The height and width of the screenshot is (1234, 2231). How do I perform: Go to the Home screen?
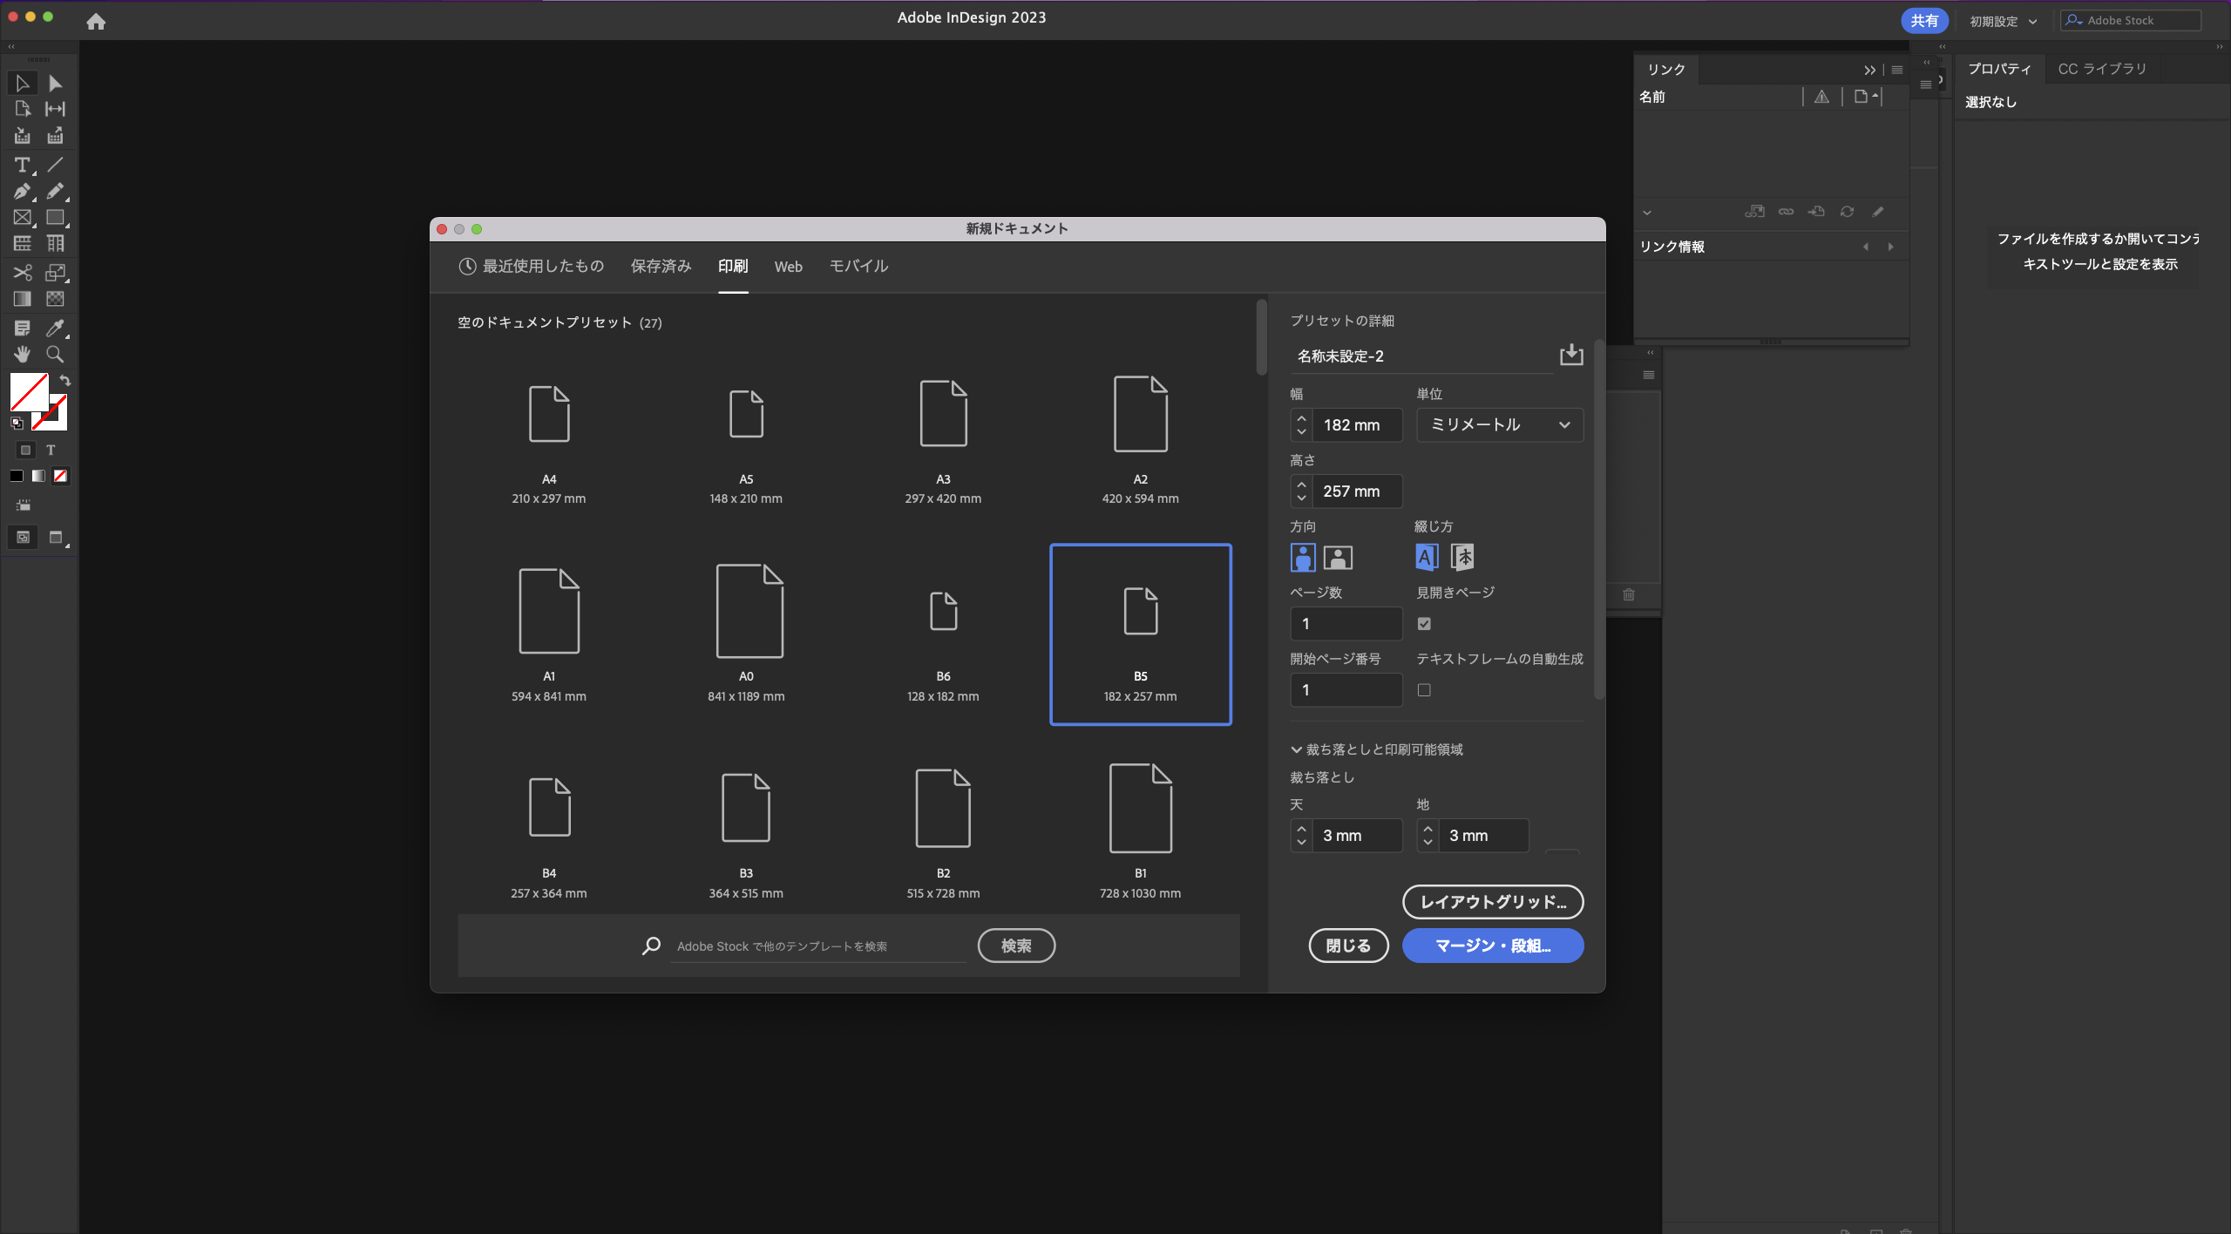(x=96, y=22)
